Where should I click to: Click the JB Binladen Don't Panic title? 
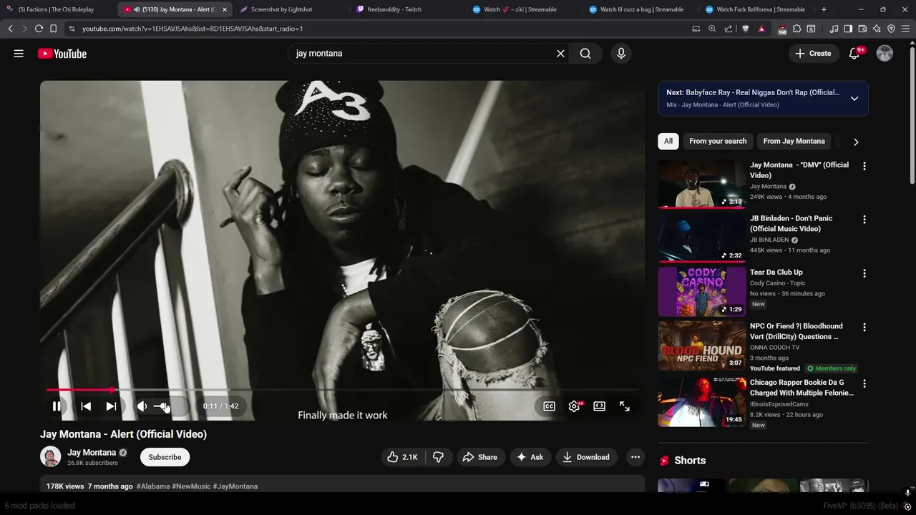(x=791, y=223)
